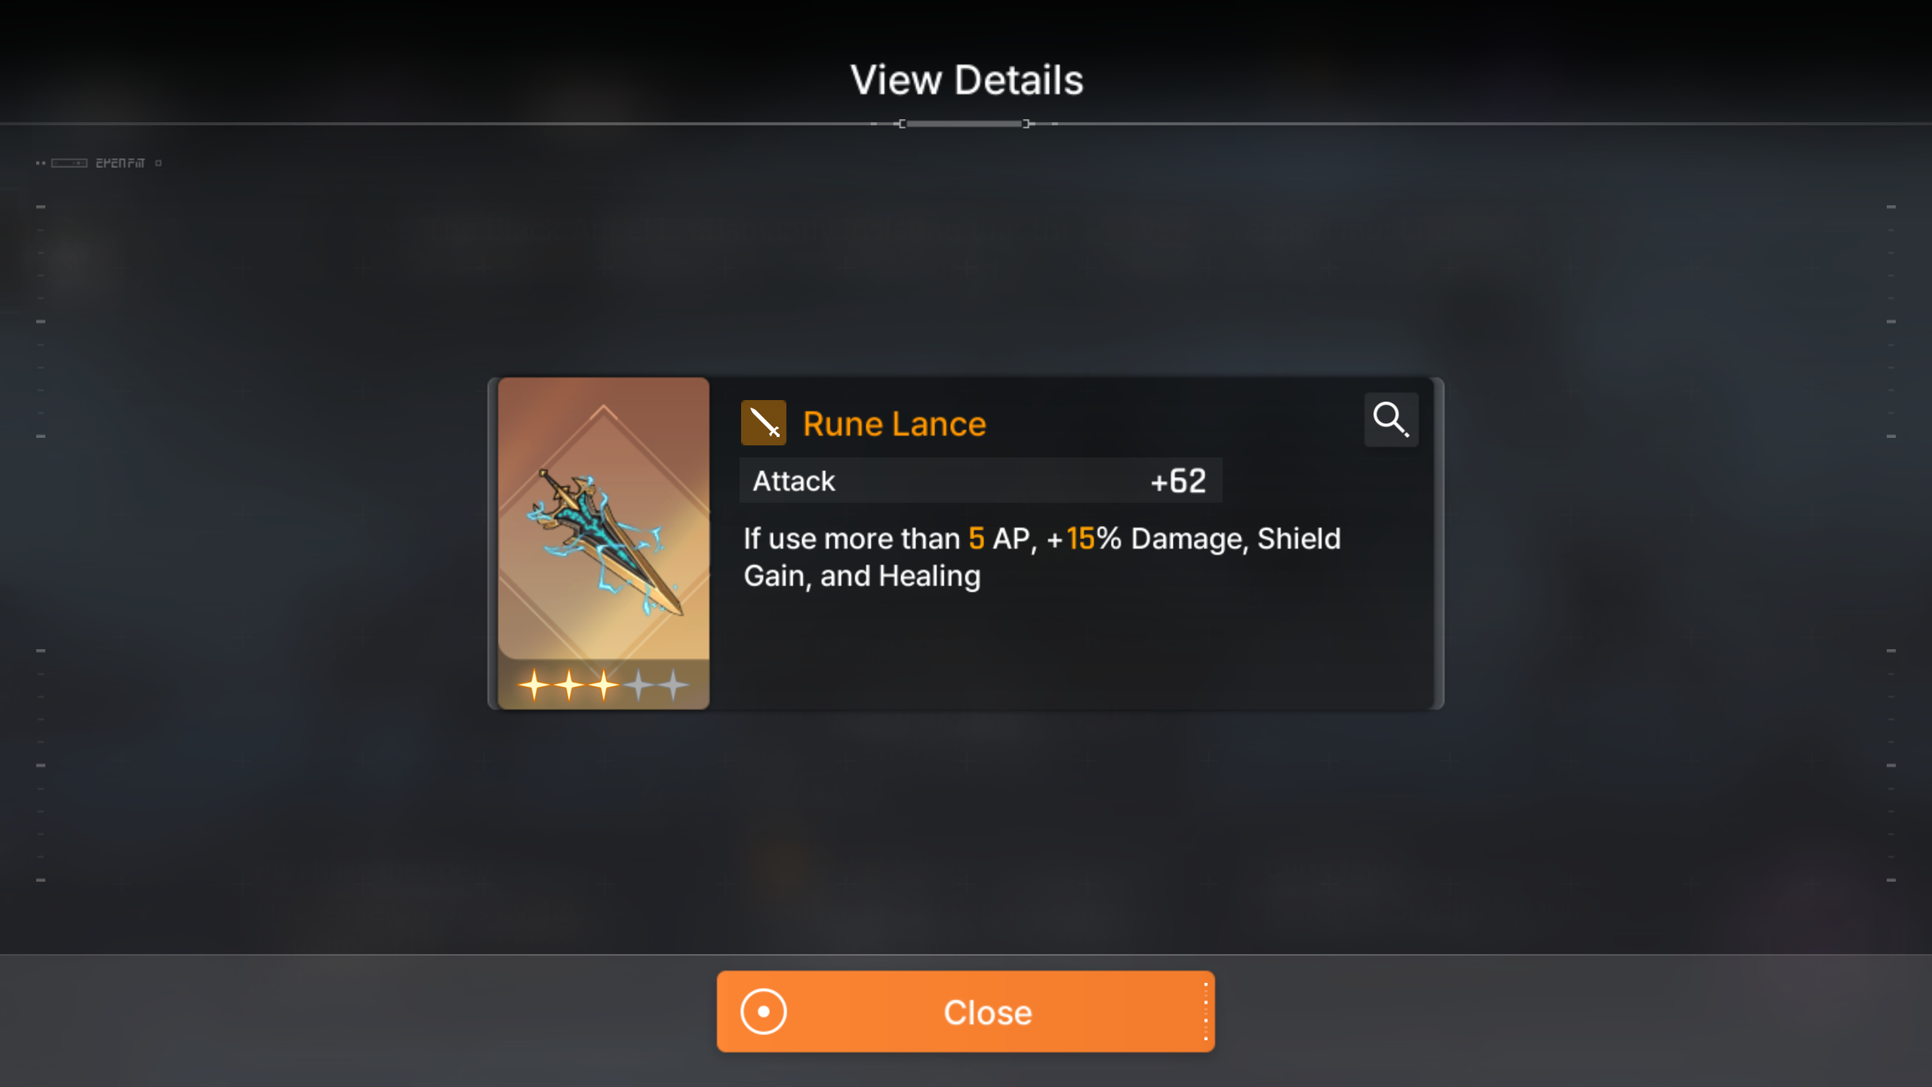Click the sword weapon-type icon beside Rune Lance
Screen dimensions: 1932x1087
coord(763,423)
